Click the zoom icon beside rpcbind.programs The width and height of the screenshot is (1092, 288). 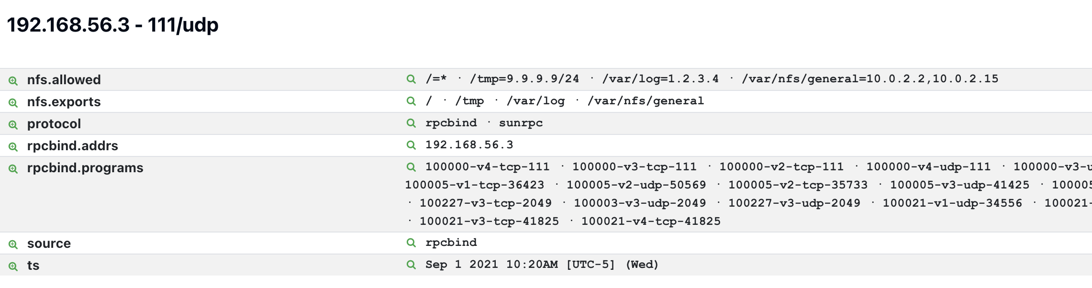tap(13, 168)
